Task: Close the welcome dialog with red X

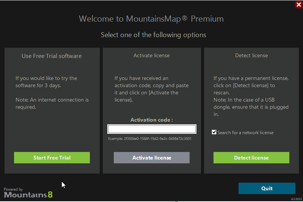Action: click(299, 5)
